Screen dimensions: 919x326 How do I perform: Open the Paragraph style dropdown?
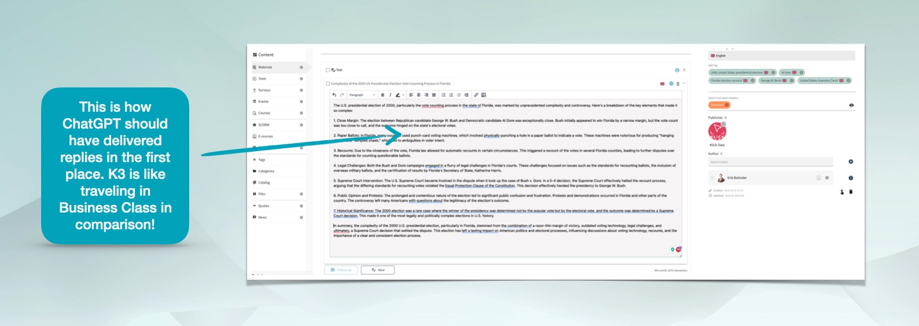coord(362,95)
